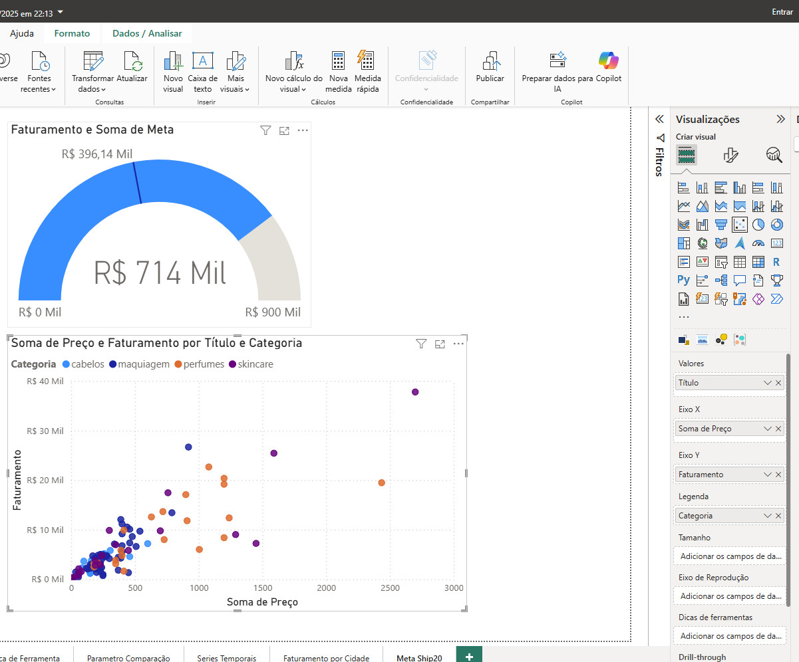Select the KPI visual
The image size is (799, 662).
click(x=703, y=262)
